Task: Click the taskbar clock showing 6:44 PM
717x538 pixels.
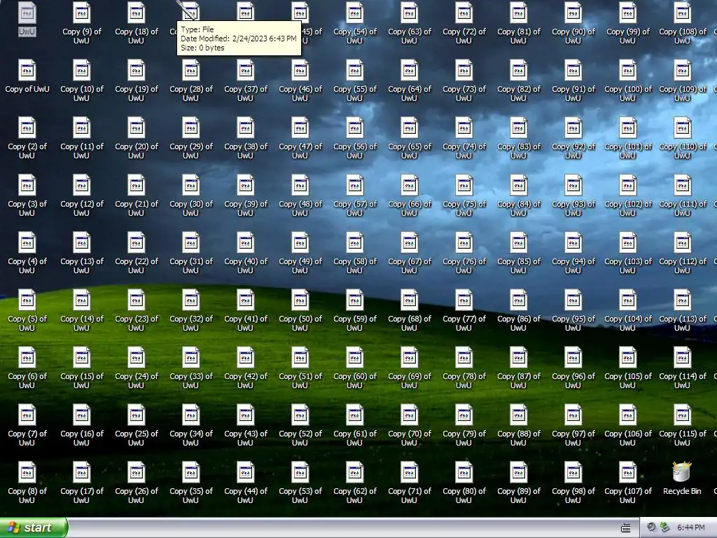Action: (x=691, y=527)
